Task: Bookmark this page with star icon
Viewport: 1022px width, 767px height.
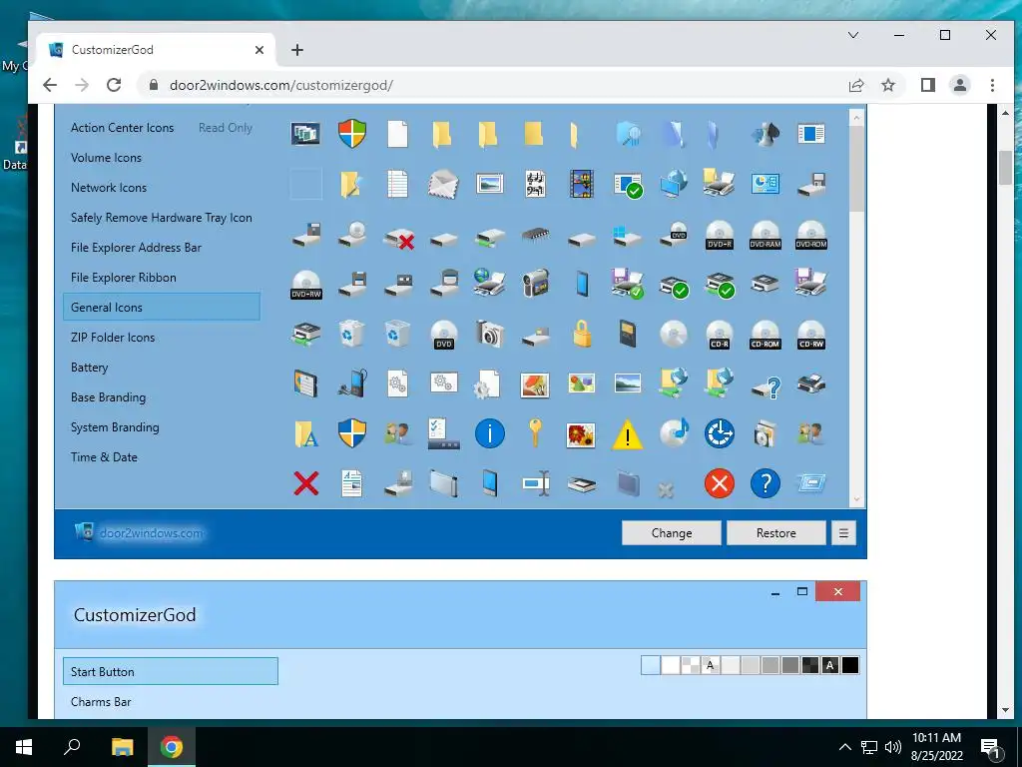Action: (x=887, y=86)
